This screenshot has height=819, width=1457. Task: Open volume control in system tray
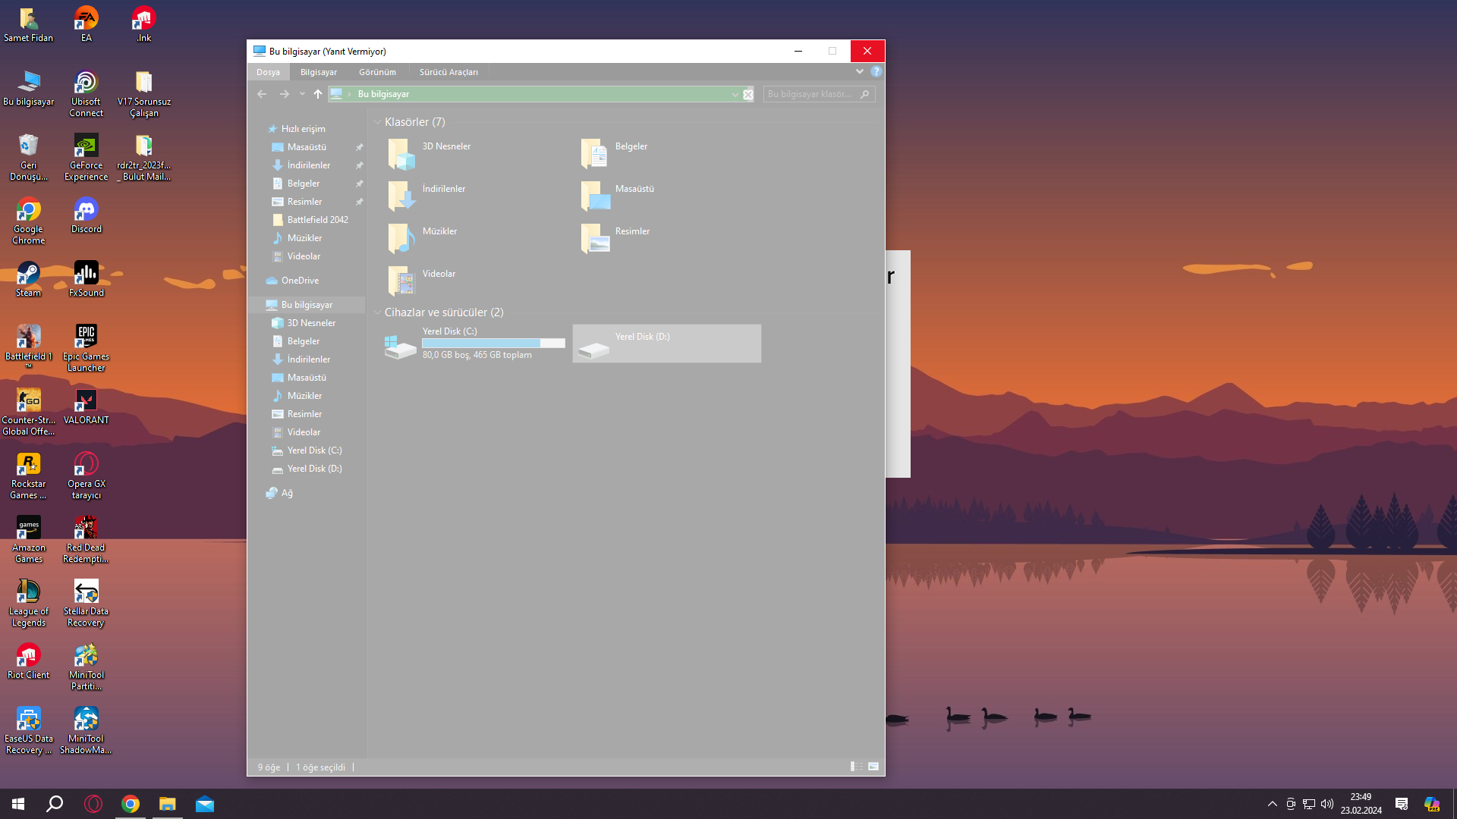click(1327, 804)
